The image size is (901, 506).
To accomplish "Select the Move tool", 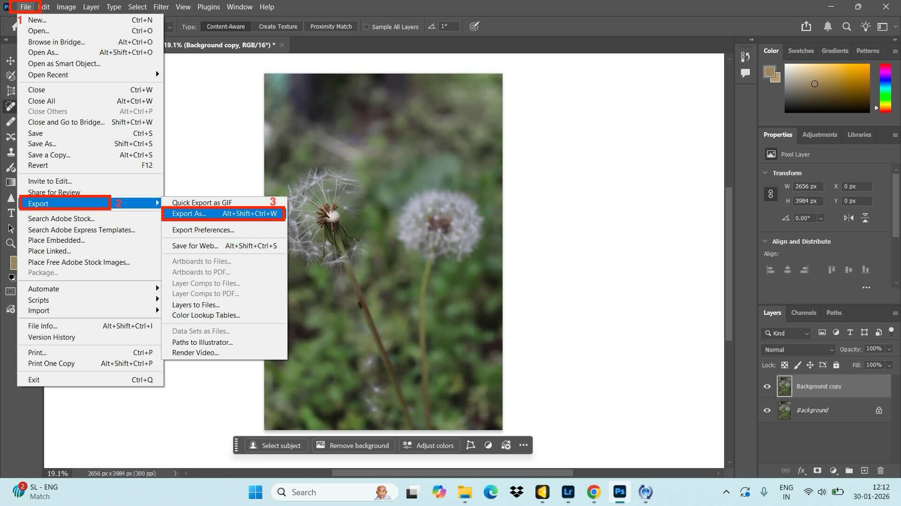I will 10,61.
